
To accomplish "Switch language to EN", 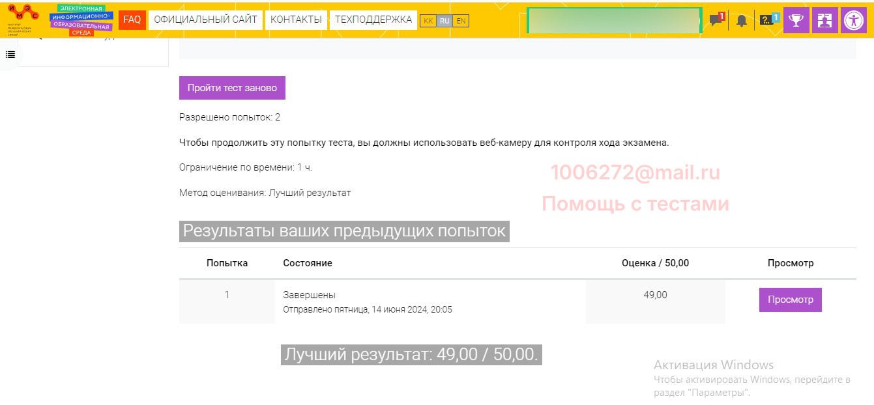I will click(x=461, y=21).
